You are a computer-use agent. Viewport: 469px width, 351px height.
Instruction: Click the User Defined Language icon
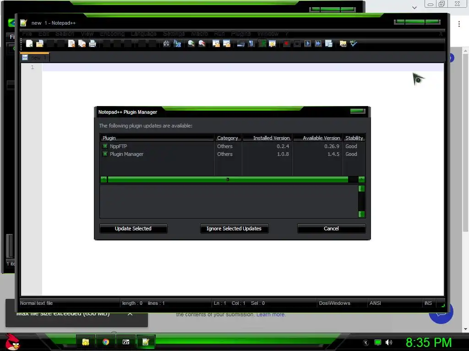click(273, 43)
